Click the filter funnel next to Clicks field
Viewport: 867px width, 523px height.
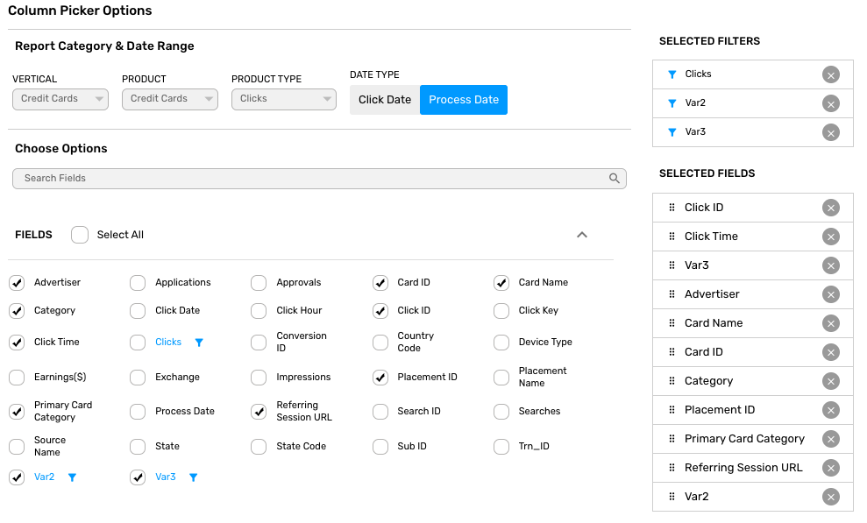tap(199, 343)
